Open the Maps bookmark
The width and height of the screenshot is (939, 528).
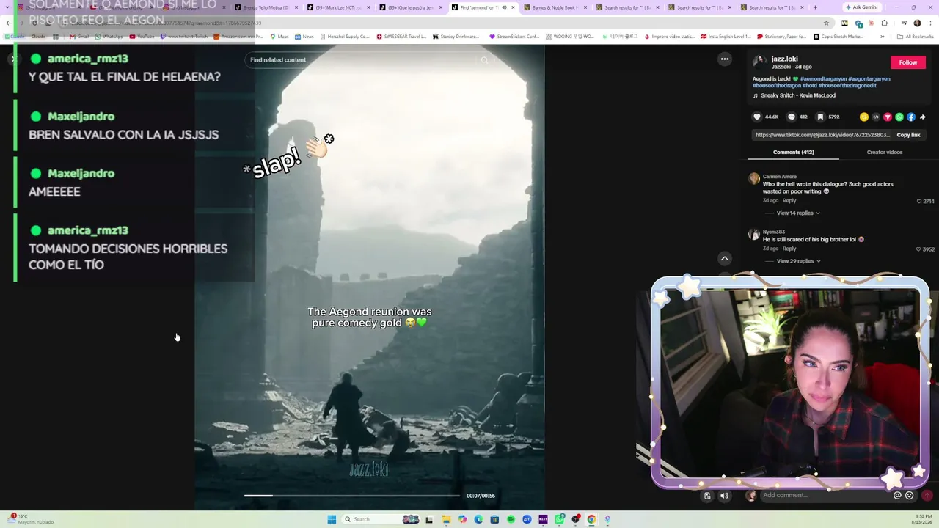pos(279,37)
